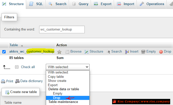
Task: Focus the 'Containing the word' filter field
Action: point(62,29)
